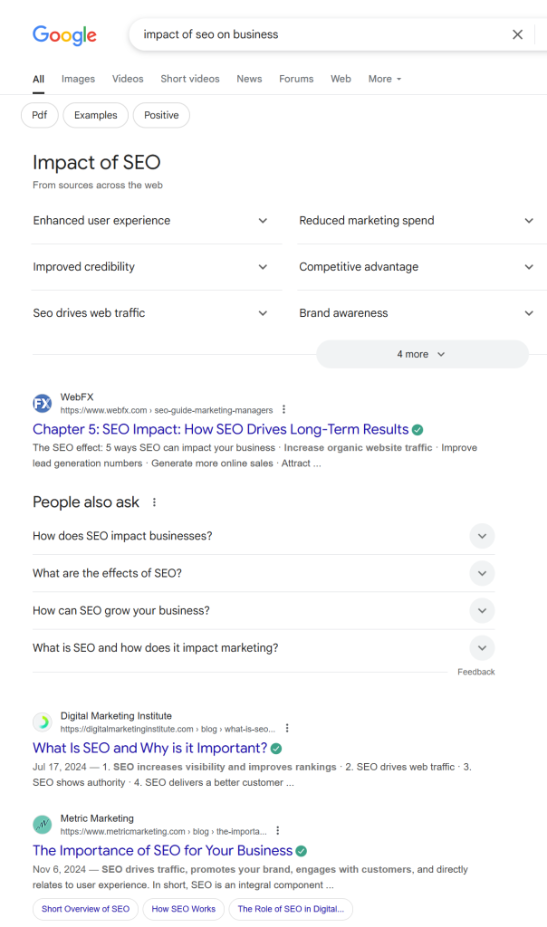Open "What Is SEO and Why is it Important?" link
This screenshot has width=547, height=927.
coord(149,749)
